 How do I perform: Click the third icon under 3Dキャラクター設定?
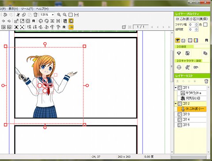(196, 67)
